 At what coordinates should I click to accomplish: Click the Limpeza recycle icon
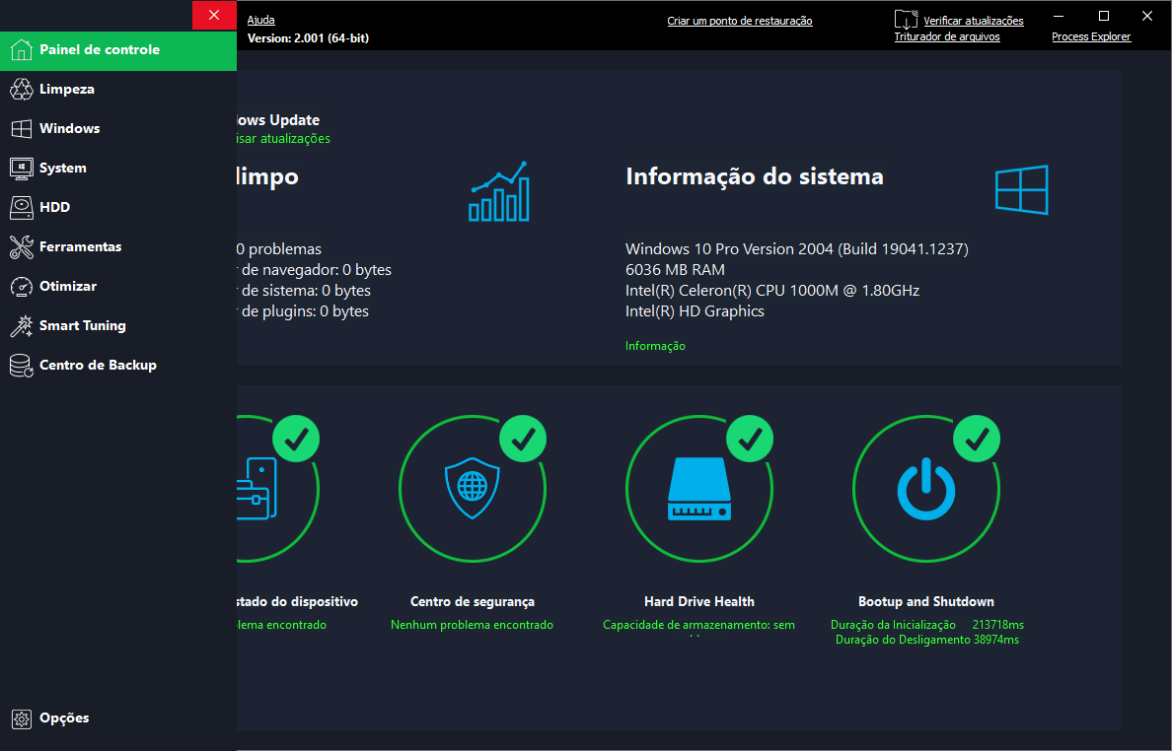[21, 89]
